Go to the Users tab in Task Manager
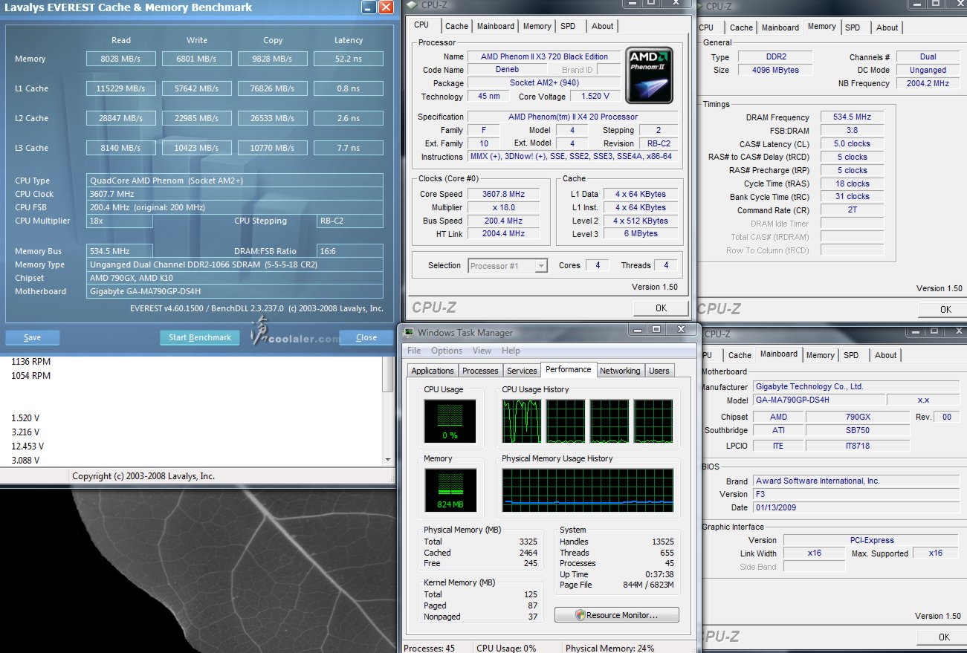The height and width of the screenshot is (653, 967). click(659, 371)
